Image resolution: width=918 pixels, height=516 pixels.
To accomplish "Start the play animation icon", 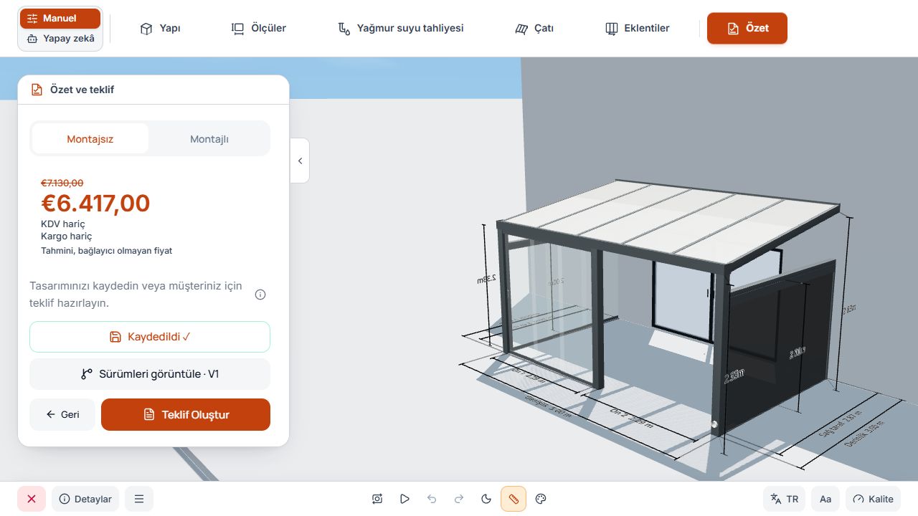I will click(x=404, y=499).
